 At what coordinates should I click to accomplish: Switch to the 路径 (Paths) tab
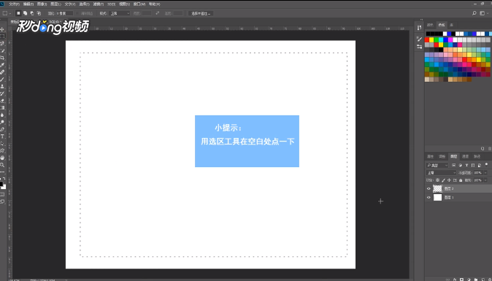pyautogui.click(x=477, y=156)
